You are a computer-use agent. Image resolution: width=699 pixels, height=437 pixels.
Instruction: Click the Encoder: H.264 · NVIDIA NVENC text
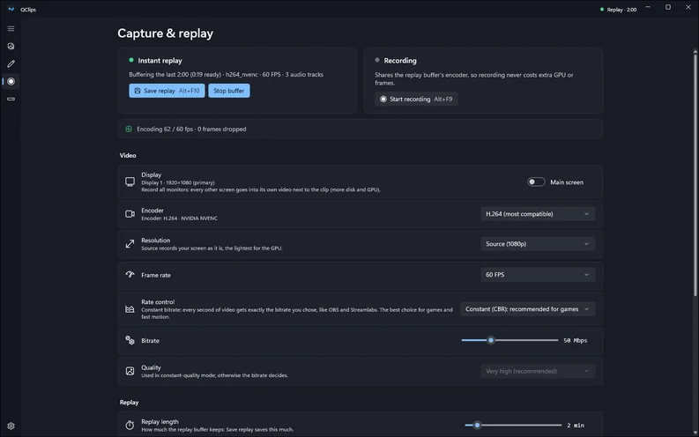(179, 218)
